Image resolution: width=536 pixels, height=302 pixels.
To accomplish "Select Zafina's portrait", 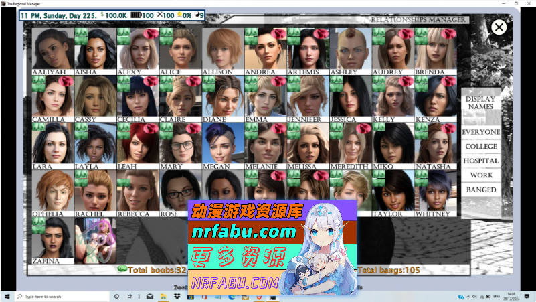I will point(52,238).
